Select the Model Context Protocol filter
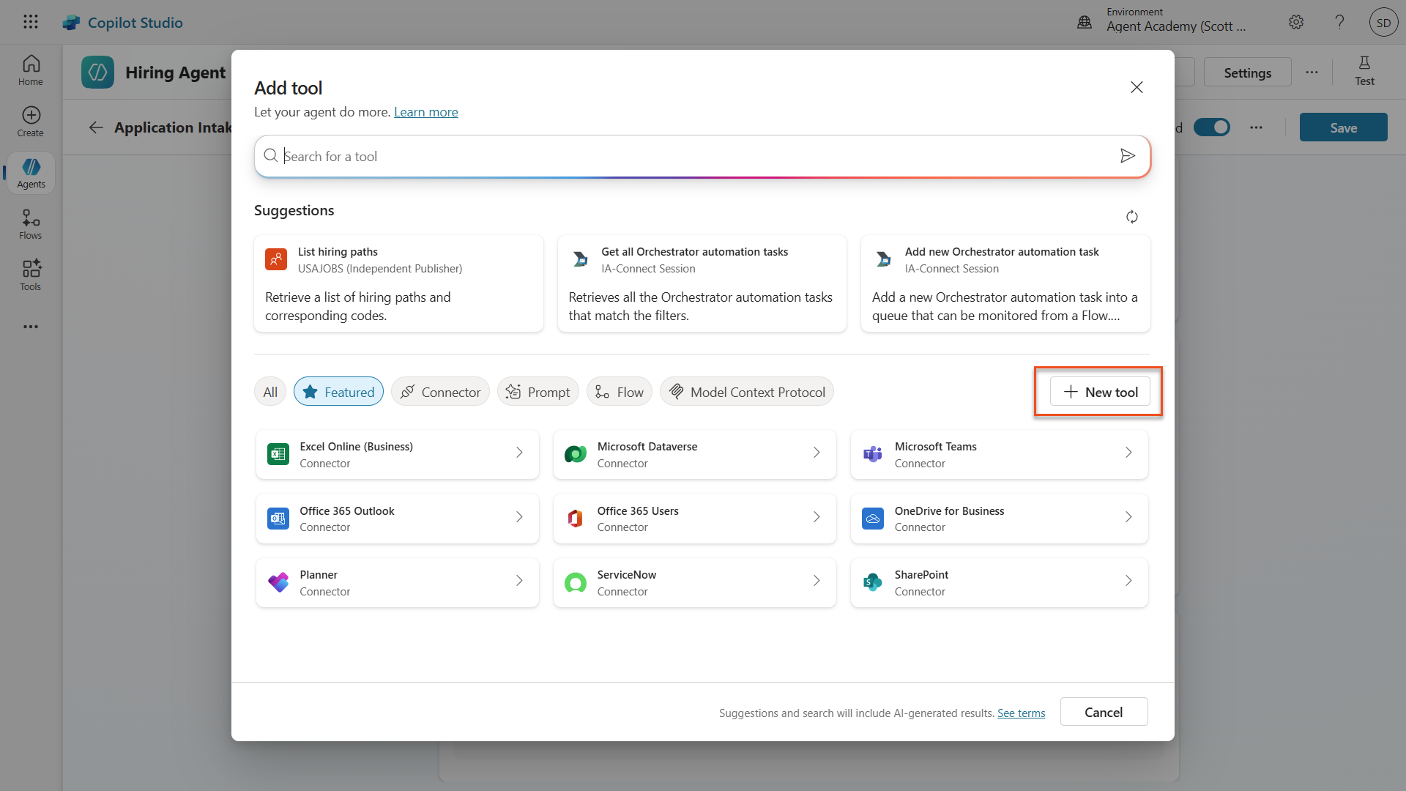 (x=746, y=392)
